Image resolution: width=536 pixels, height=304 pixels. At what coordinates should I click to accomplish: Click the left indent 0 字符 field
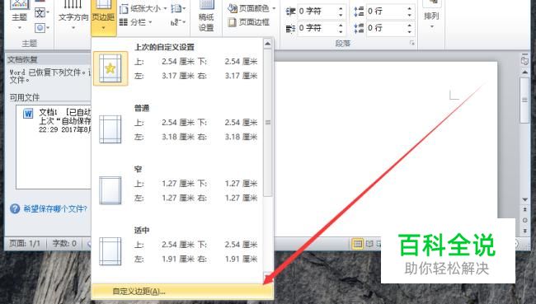317,12
